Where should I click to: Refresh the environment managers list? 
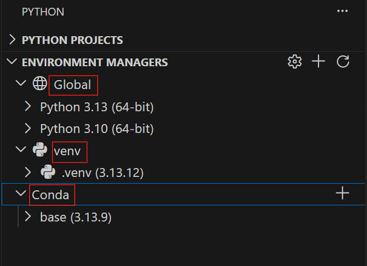343,62
